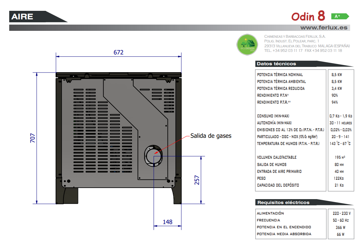Click the 29313 Villanueva del Trabuco address line

[x=307, y=46]
